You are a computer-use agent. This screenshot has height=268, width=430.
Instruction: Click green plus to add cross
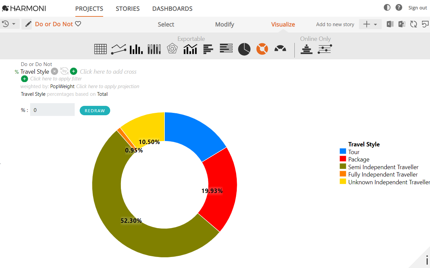pos(74,71)
